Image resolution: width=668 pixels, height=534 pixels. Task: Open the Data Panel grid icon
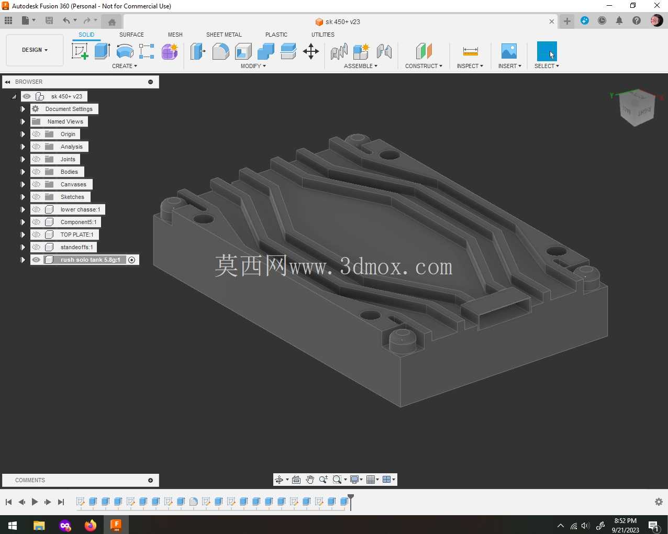point(8,20)
